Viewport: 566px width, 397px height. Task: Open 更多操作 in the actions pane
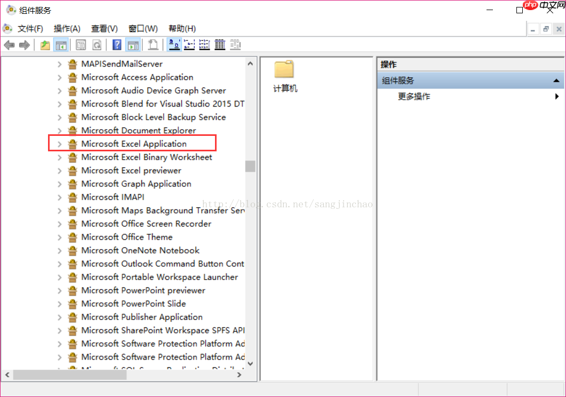[x=414, y=96]
